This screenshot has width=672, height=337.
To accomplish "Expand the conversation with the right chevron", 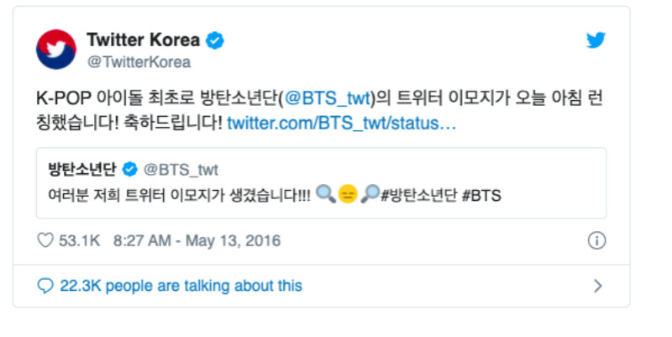I will point(598,286).
